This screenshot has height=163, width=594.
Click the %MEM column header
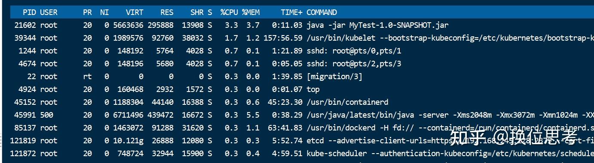click(251, 12)
